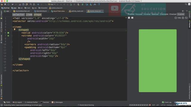Click the Help question mark icon
This screenshot has height=107, width=191.
coord(99,4)
